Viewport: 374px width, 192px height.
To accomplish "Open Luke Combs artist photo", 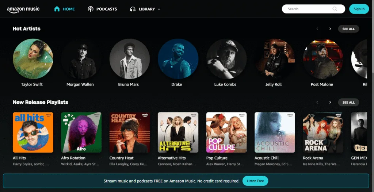I will click(226, 59).
